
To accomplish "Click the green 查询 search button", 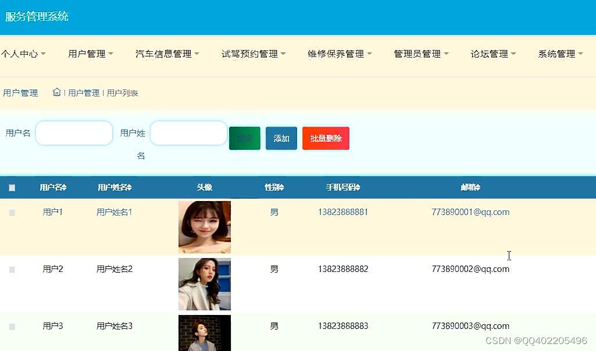I will point(244,138).
